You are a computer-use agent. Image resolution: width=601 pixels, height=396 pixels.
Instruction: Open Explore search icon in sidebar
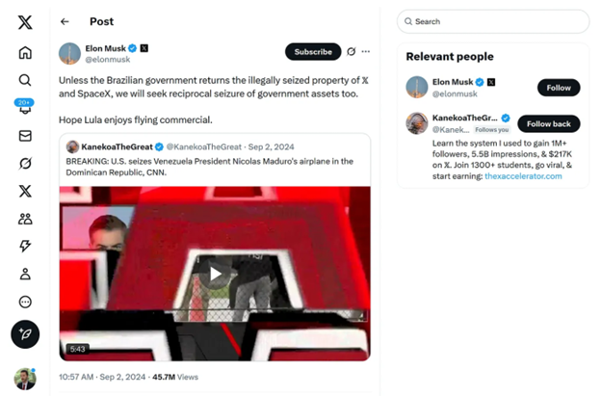[x=25, y=80]
